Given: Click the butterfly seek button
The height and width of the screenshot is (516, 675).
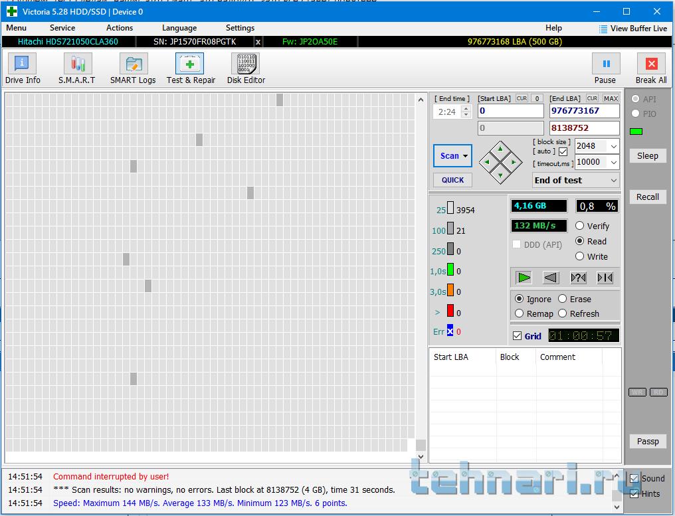Looking at the screenshot, I should coord(605,278).
